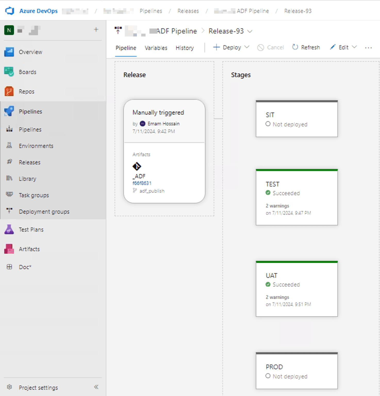Open Environments in the sidebar
380x396 pixels.
pos(36,146)
